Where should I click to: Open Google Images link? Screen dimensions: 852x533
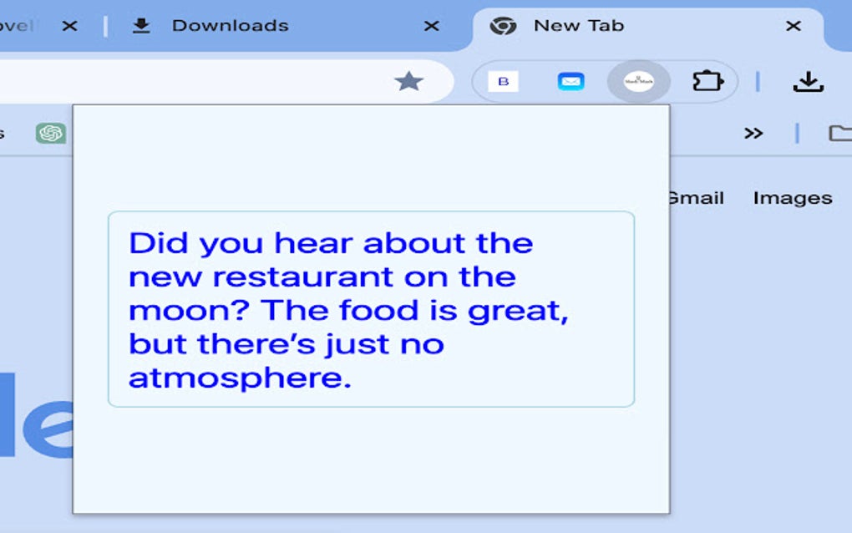click(x=792, y=198)
